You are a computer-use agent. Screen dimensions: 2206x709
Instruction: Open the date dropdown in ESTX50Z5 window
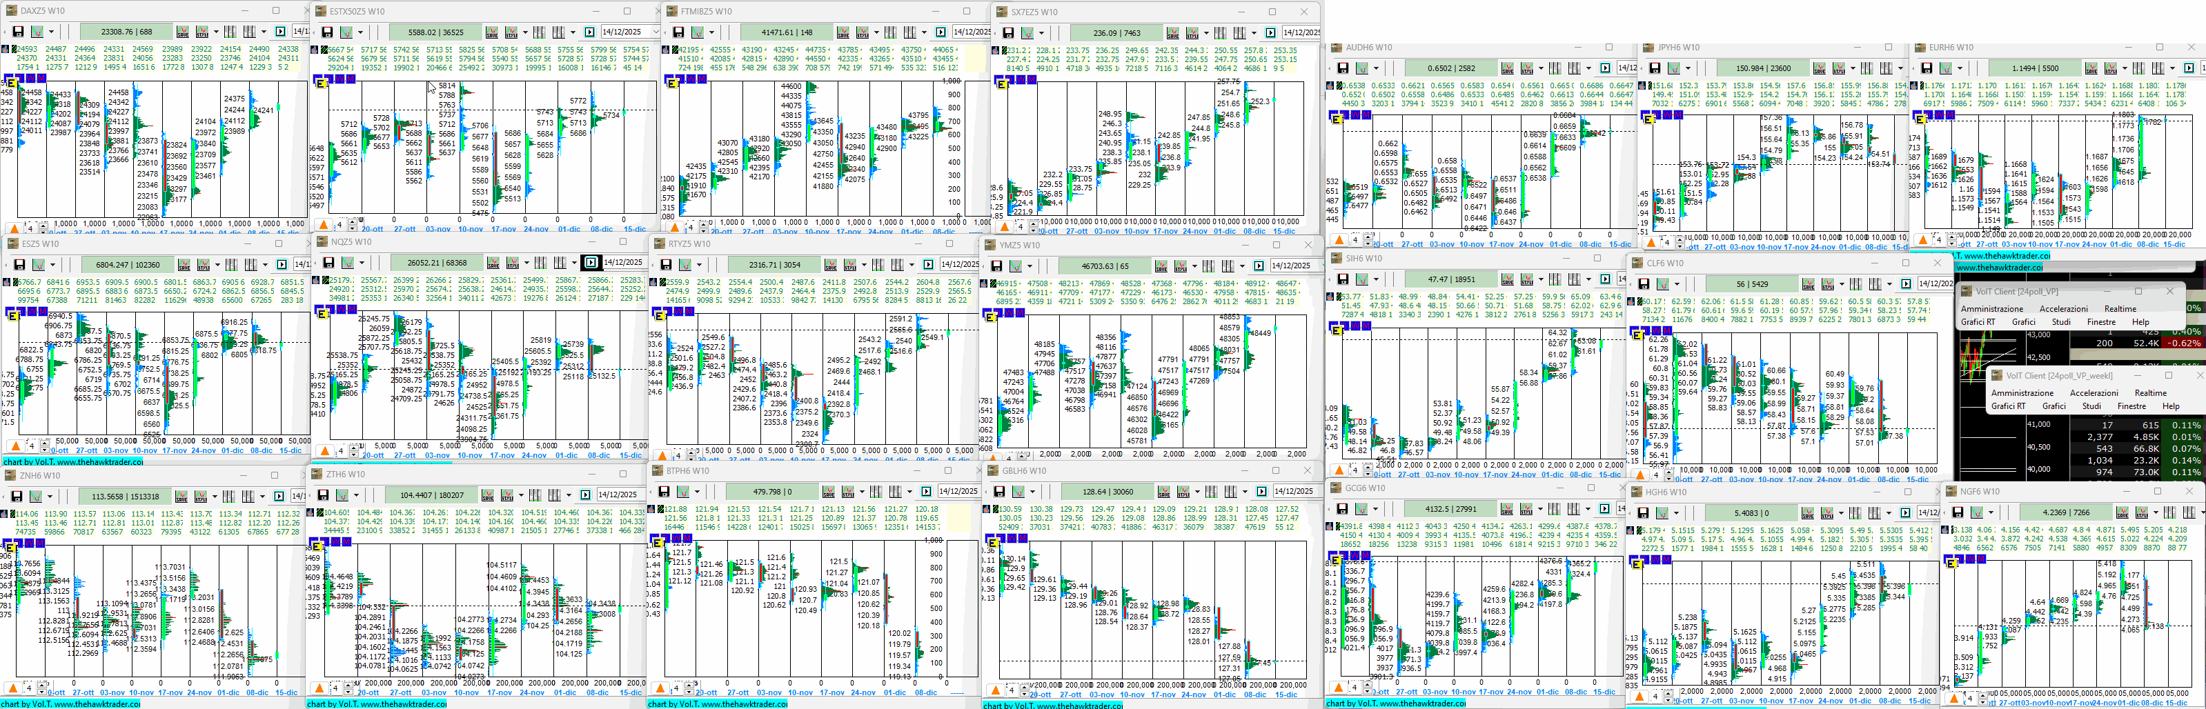655,32
